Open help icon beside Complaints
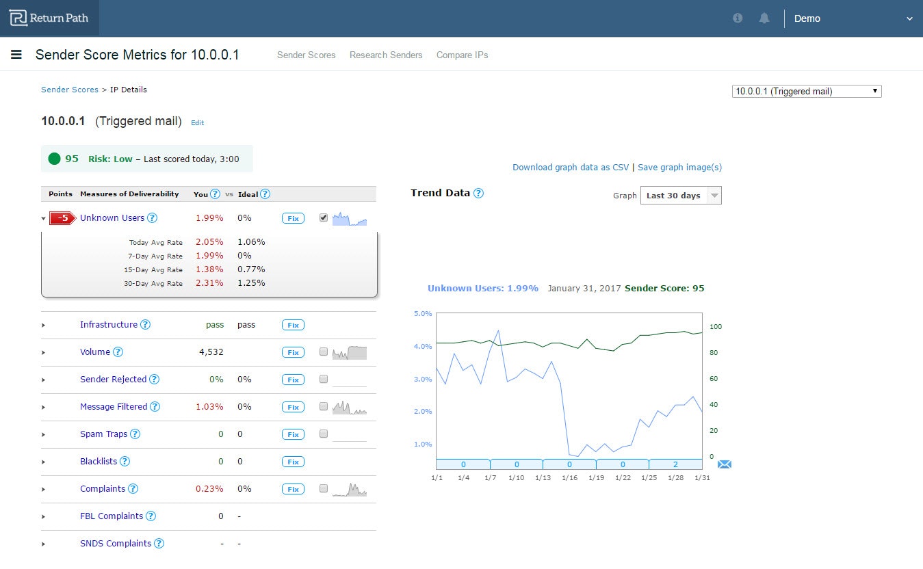Viewport: 923px width, 569px height. [133, 489]
